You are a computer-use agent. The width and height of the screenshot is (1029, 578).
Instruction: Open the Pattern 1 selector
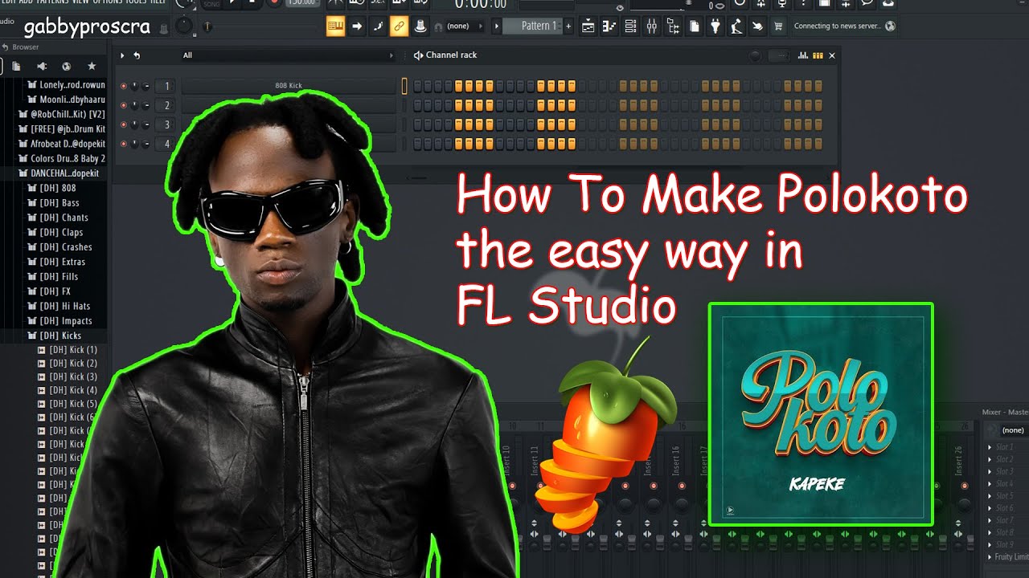[533, 26]
